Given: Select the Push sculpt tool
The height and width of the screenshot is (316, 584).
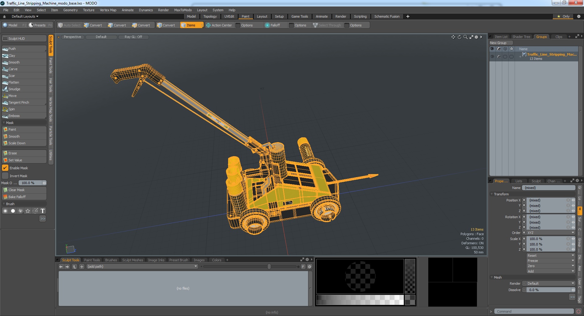Looking at the screenshot, I should pos(24,49).
